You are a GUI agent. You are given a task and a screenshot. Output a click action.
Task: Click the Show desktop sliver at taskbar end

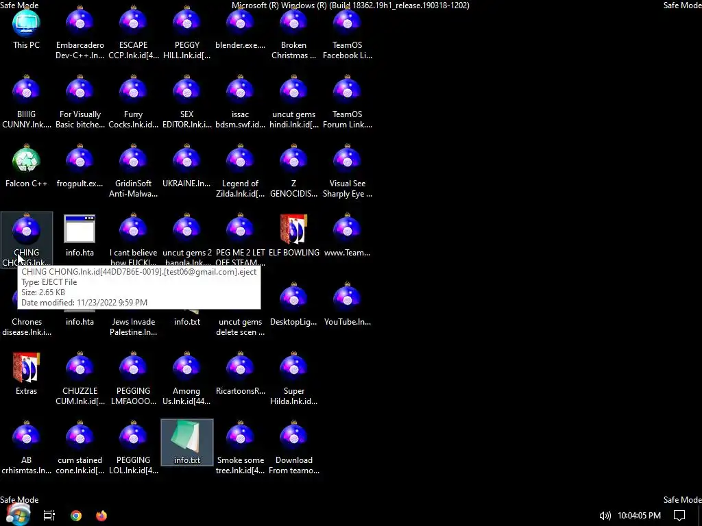[700, 516]
